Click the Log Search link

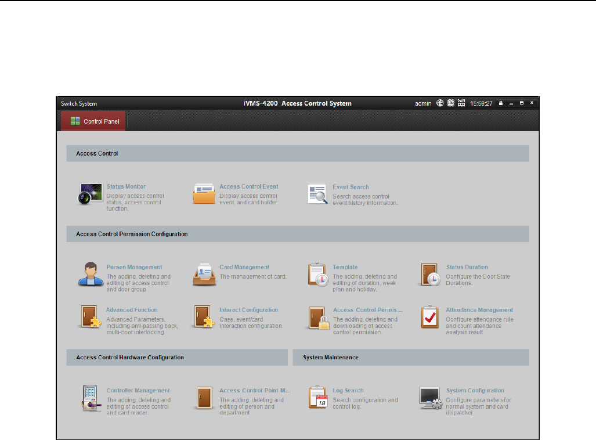[348, 390]
